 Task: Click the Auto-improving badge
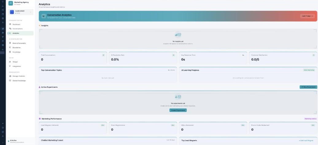(309, 70)
